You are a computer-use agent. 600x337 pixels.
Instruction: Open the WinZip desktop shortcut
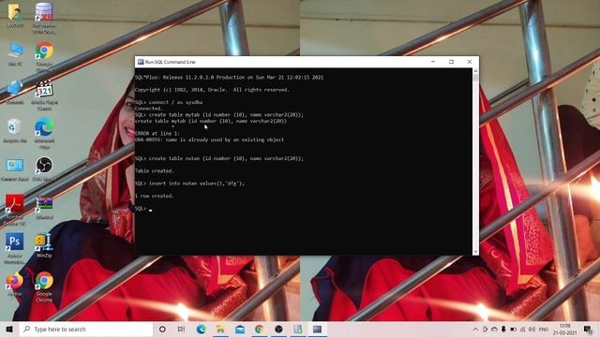coord(44,245)
